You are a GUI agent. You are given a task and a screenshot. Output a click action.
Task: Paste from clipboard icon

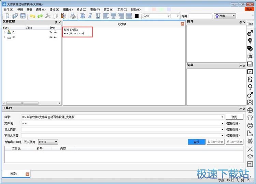63,16
